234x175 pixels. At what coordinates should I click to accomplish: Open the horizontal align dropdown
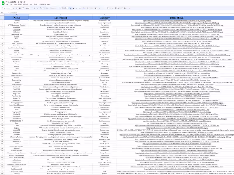click(96, 8)
